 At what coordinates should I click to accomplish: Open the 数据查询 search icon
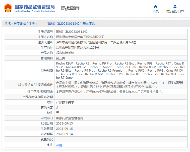click(x=64, y=8)
